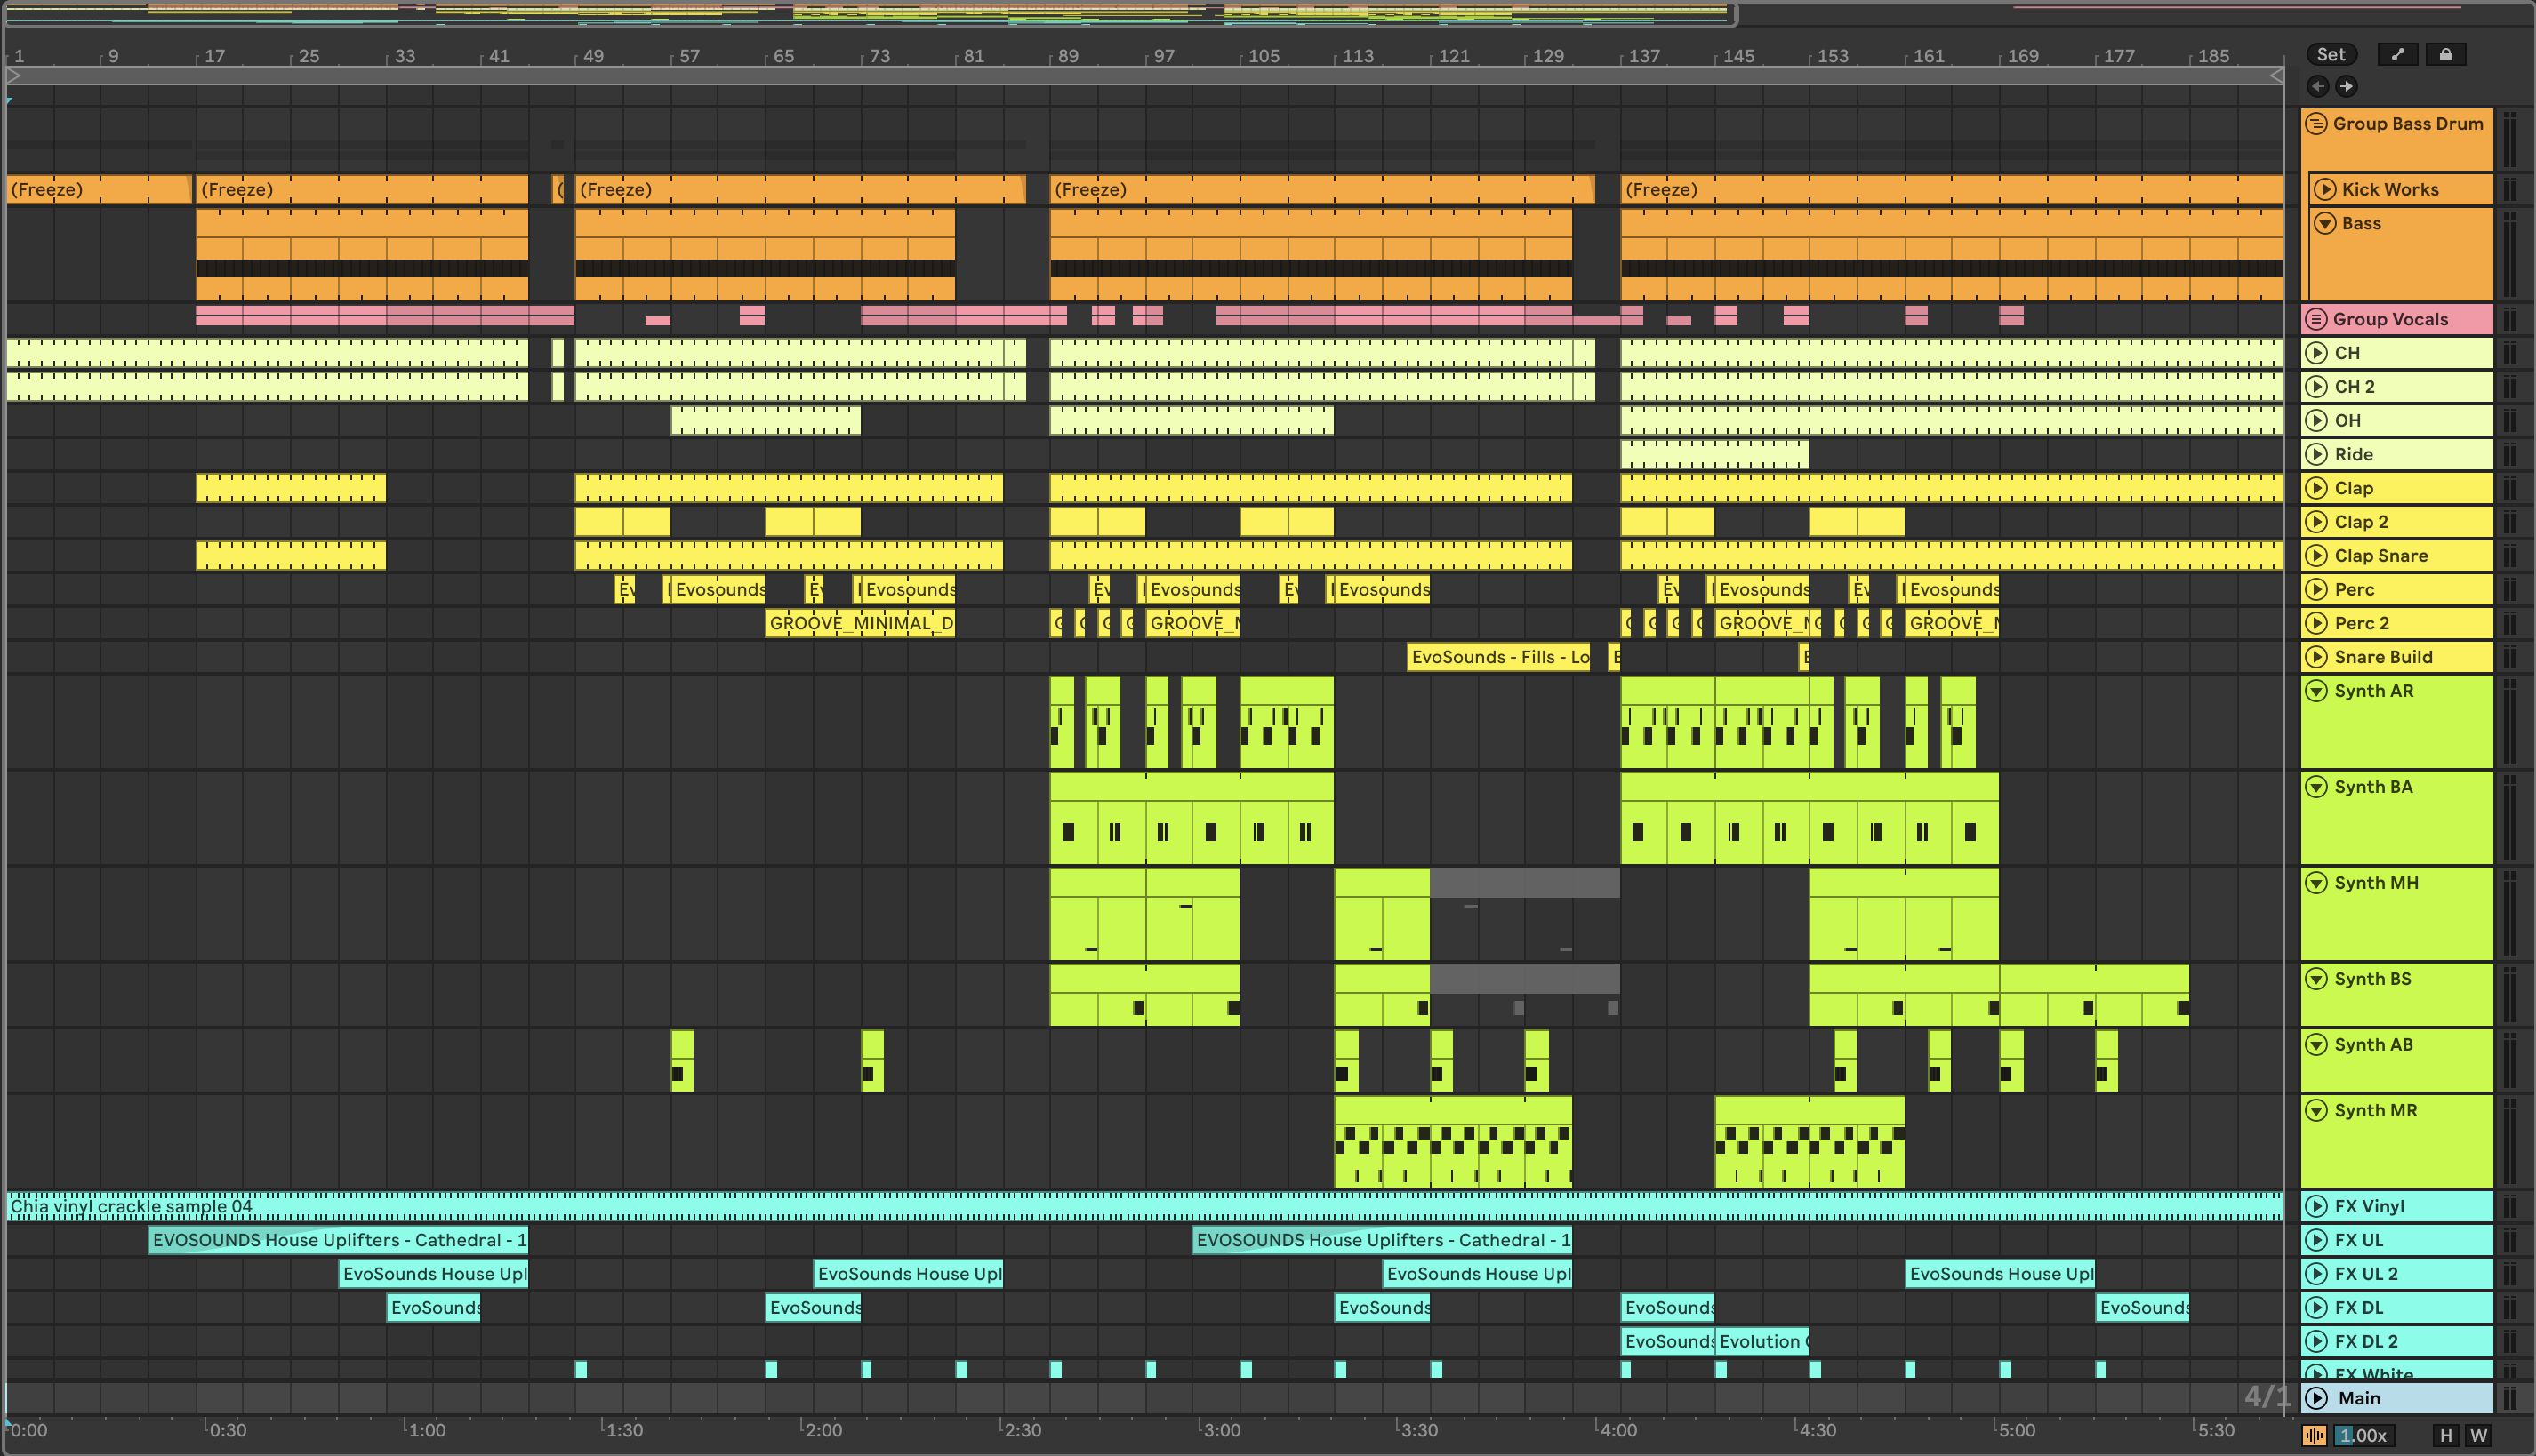Click the Set locator button
This screenshot has width=2536, height=1456.
coord(2330,55)
